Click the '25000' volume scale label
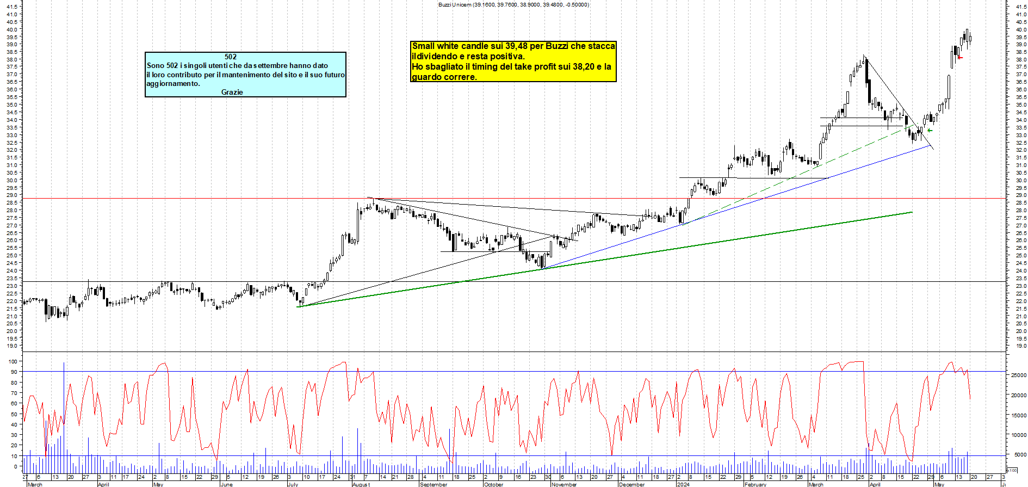Image resolution: width=1028 pixels, height=487 pixels. pos(1019,375)
